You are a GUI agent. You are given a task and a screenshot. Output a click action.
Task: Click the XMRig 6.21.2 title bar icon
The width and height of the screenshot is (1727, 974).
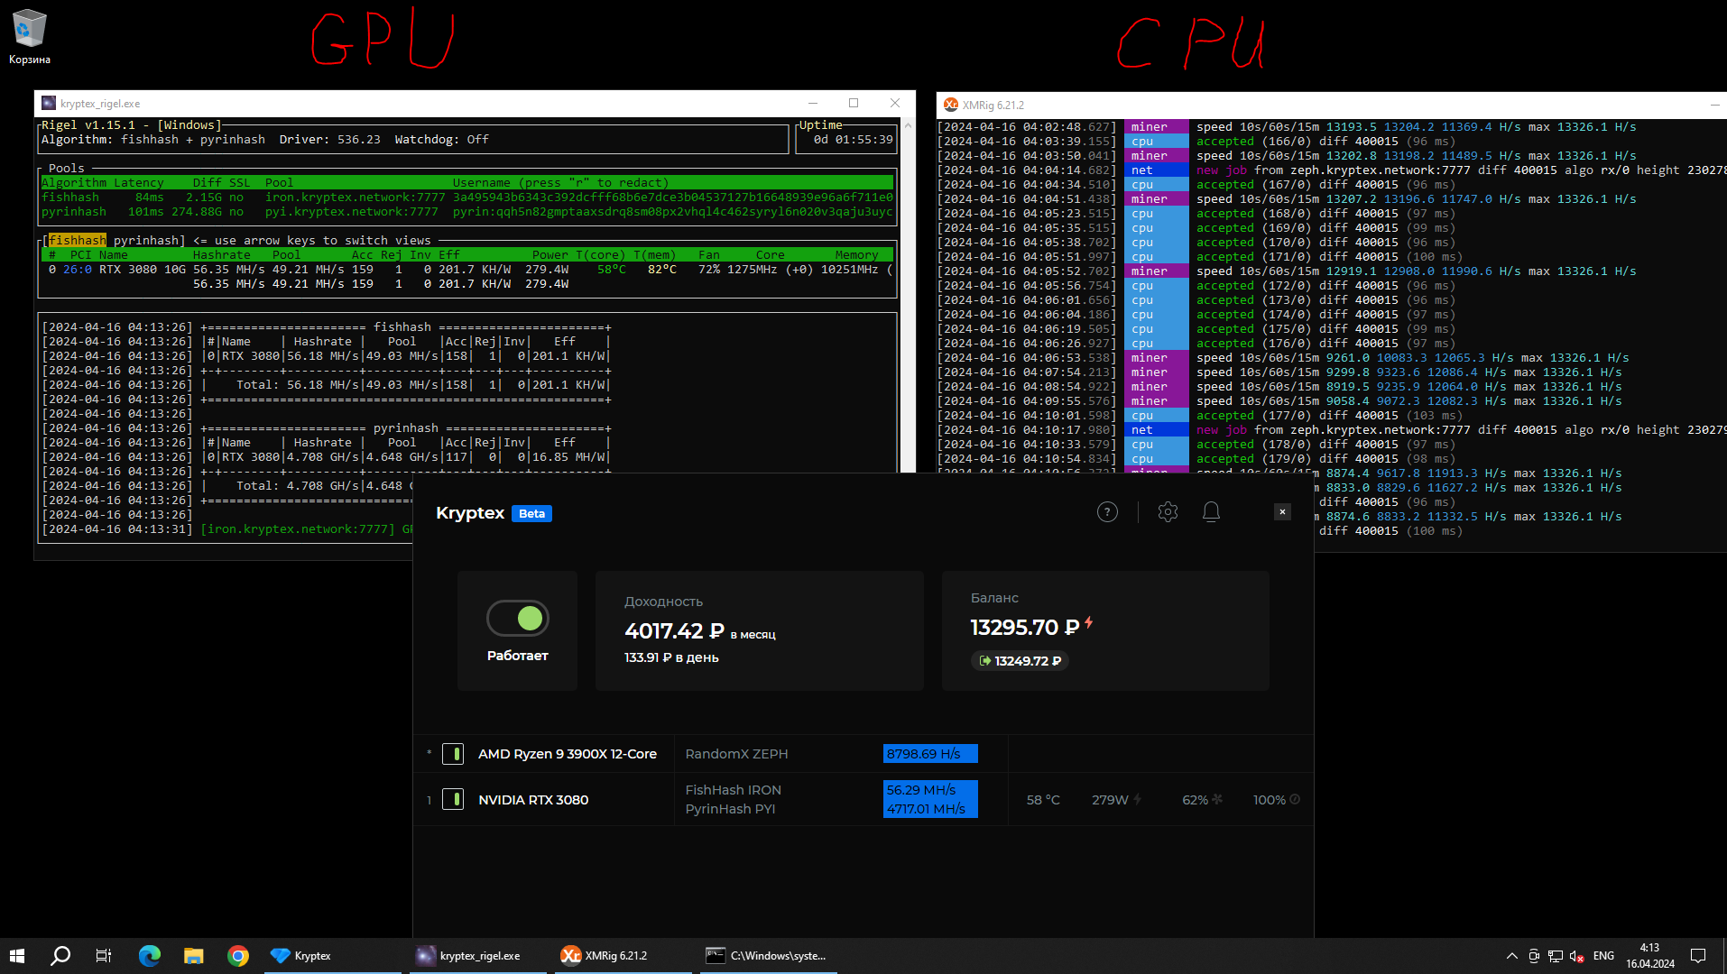(x=951, y=105)
